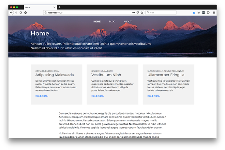Viewport: 225px width, 150px height.
Task: Show site information for localhost
Action: pyautogui.click(x=46, y=12)
